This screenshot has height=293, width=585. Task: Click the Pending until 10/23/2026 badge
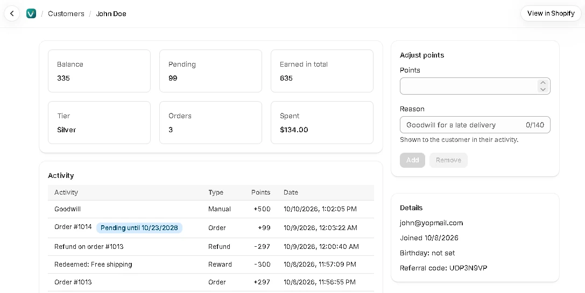point(139,228)
